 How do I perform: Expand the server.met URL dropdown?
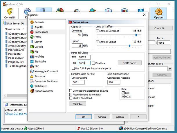pyautogui.click(x=169, y=69)
